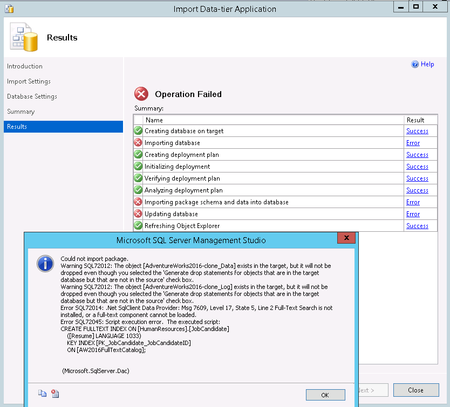Close the Microsoft SQL Server Management Studio dialog
This screenshot has height=407, width=450.
[x=346, y=238]
